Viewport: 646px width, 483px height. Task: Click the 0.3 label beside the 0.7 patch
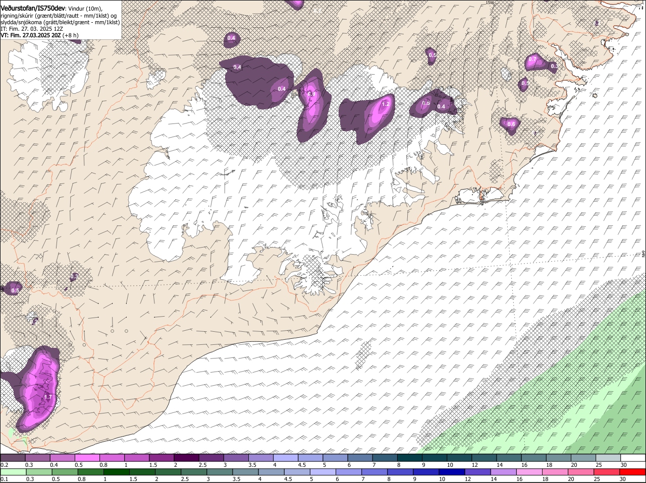click(x=554, y=67)
